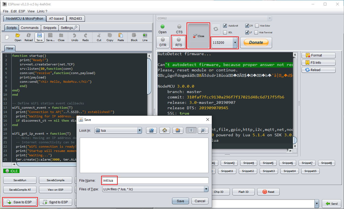
Task: Read the Flash ID
Action: click(243, 192)
